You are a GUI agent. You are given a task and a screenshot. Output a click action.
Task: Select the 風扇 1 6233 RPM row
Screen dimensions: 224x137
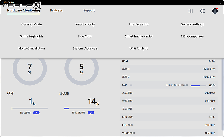pos(169,69)
